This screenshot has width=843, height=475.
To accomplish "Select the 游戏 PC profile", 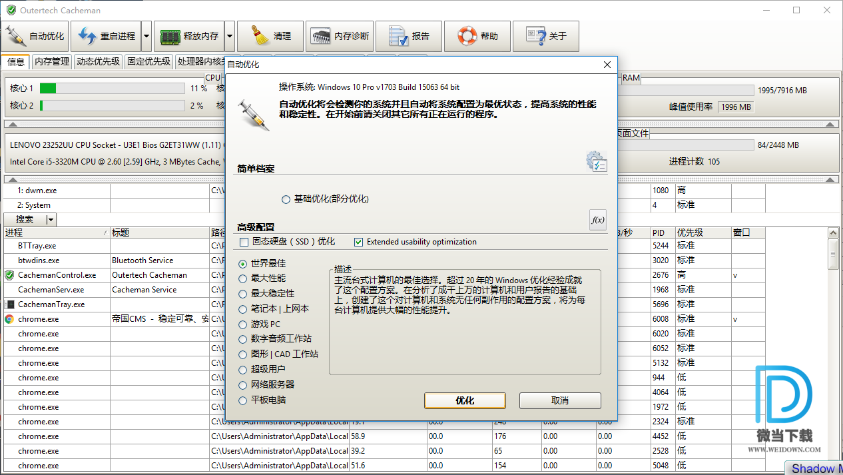I will pyautogui.click(x=260, y=324).
